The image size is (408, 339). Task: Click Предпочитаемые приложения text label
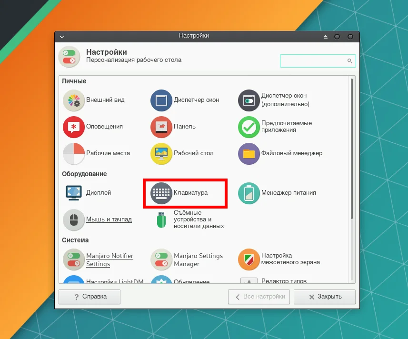pyautogui.click(x=287, y=127)
